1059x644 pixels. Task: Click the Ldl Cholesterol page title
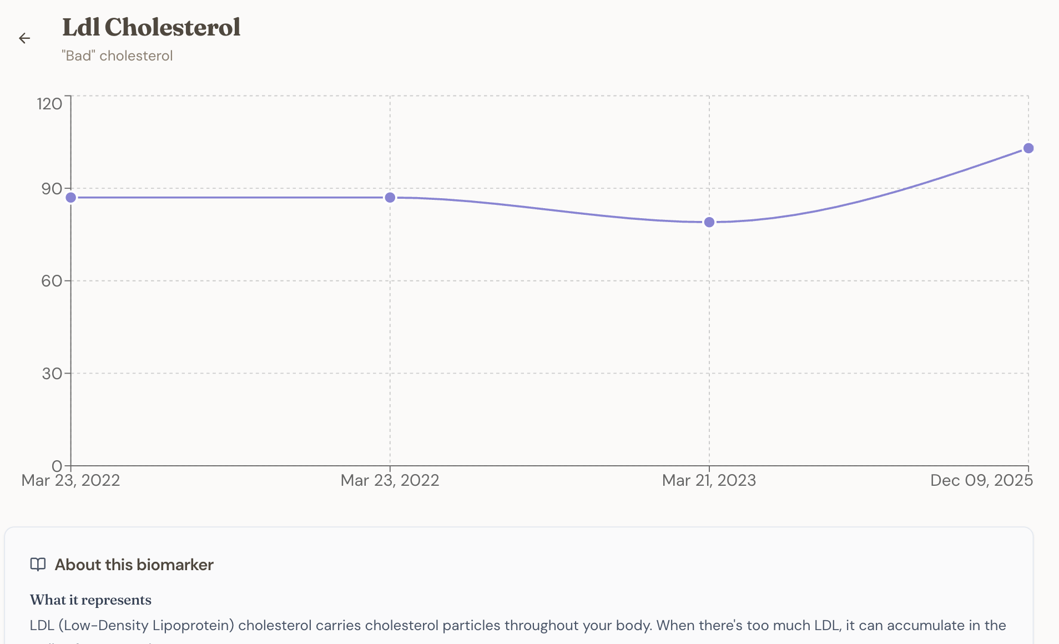click(151, 27)
